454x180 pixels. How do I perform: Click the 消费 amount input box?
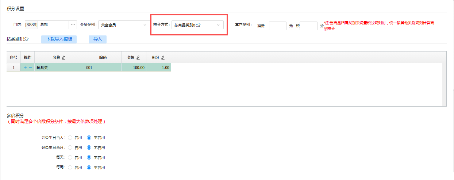278,26
